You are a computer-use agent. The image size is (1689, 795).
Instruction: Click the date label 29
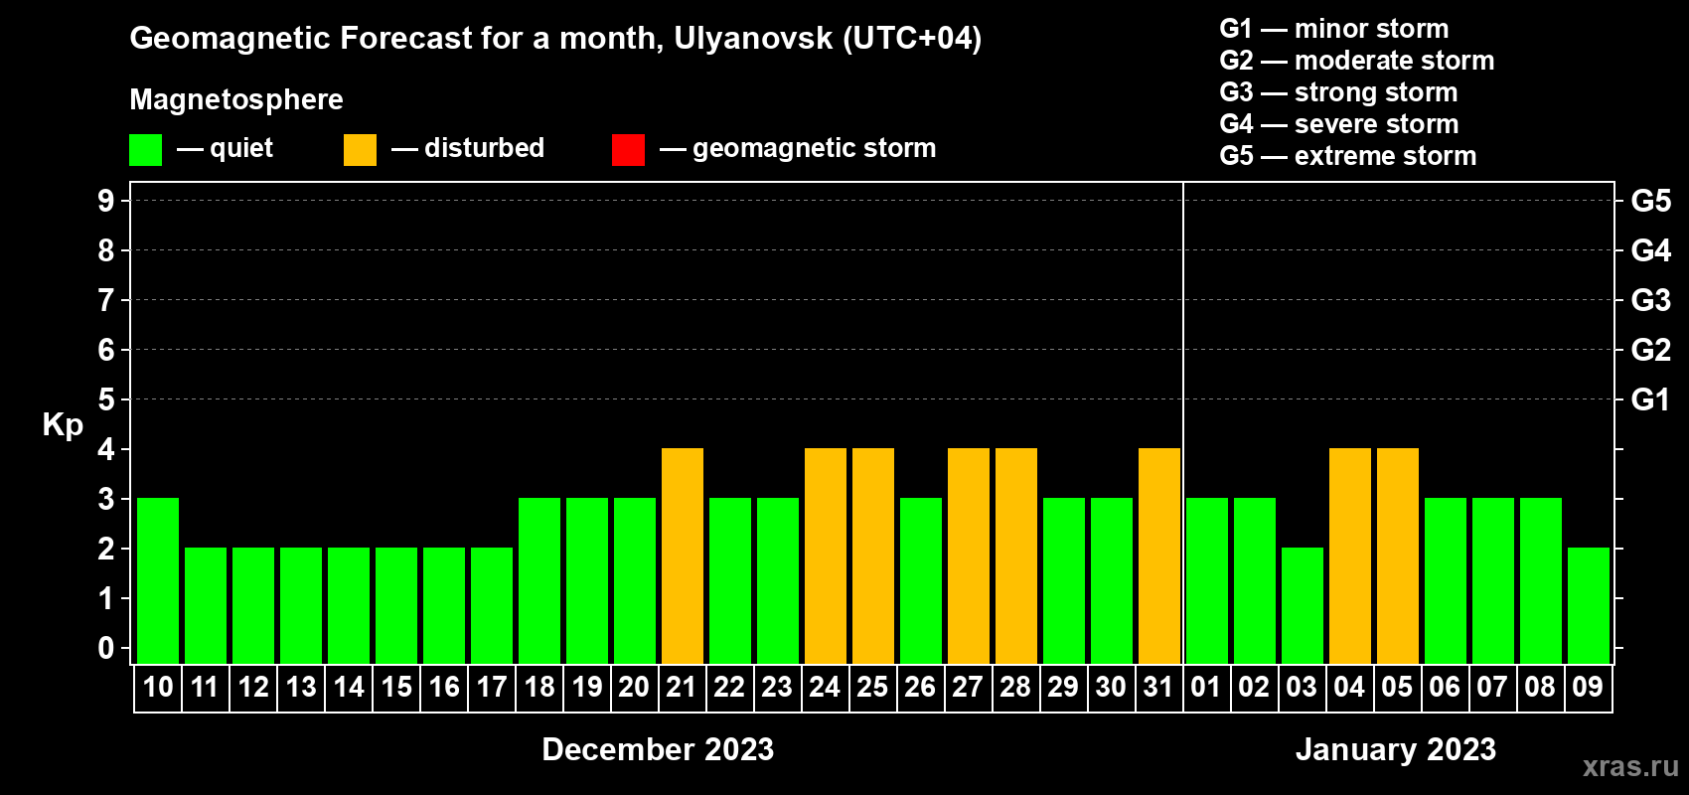pyautogui.click(x=1063, y=688)
